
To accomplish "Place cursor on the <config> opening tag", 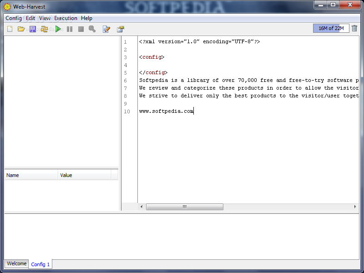I will click(152, 57).
